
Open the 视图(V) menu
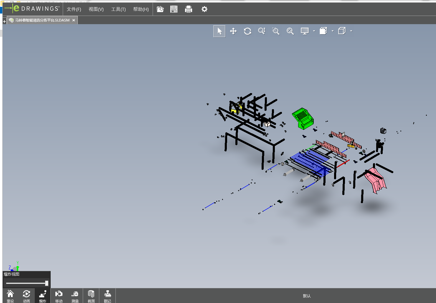coord(96,9)
